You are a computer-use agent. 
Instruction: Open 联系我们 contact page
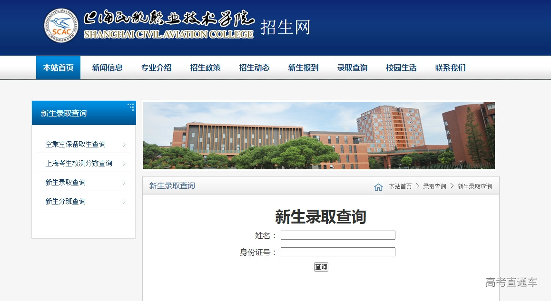point(450,68)
